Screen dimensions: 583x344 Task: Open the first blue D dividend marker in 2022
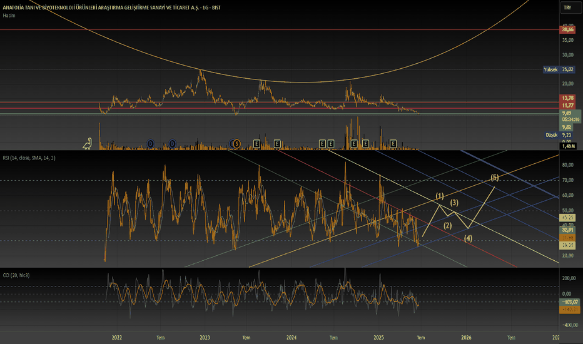[151, 144]
